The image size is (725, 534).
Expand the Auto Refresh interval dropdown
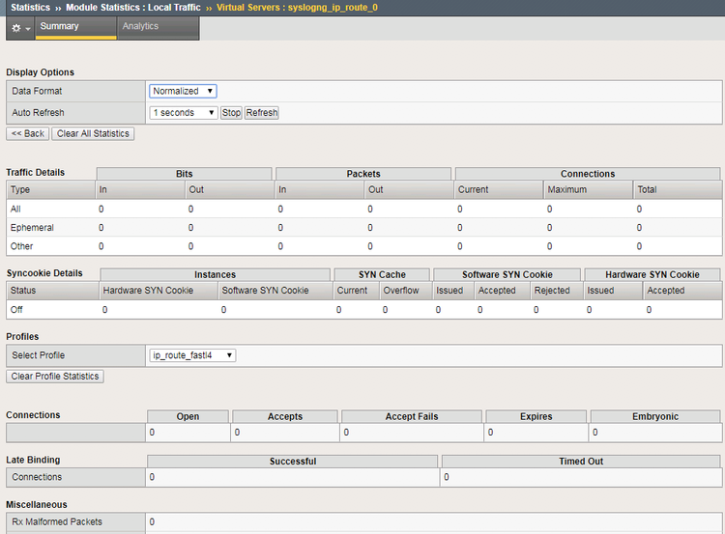pos(185,113)
